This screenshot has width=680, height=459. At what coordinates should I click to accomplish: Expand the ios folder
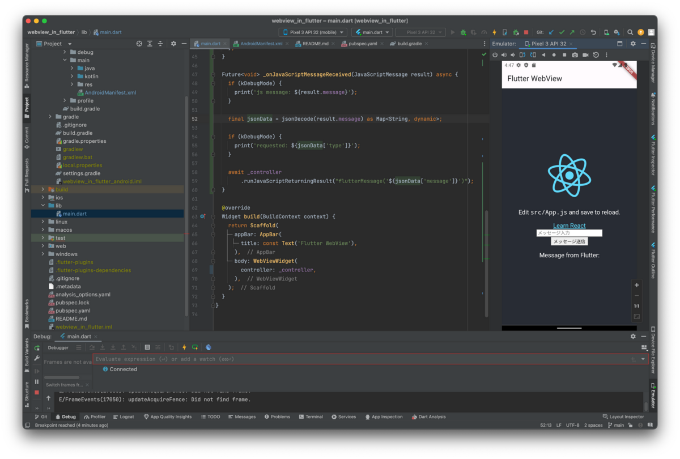coord(43,198)
